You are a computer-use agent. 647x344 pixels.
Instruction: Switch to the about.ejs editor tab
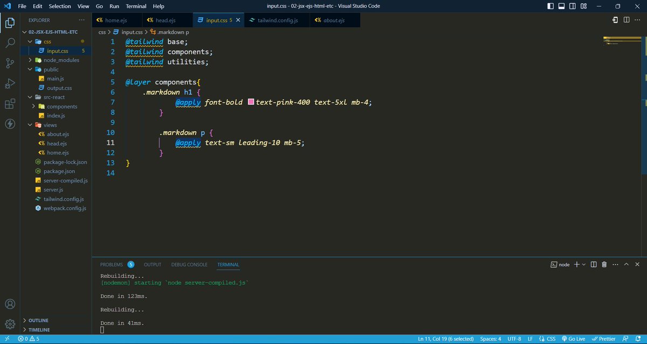coord(334,20)
